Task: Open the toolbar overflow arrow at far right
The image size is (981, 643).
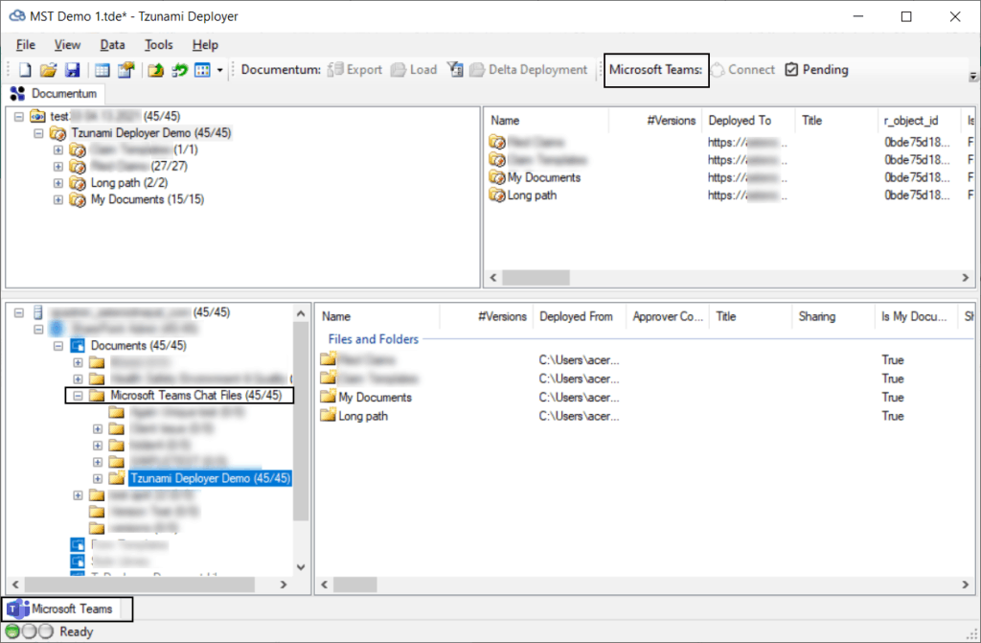Action: click(x=973, y=77)
